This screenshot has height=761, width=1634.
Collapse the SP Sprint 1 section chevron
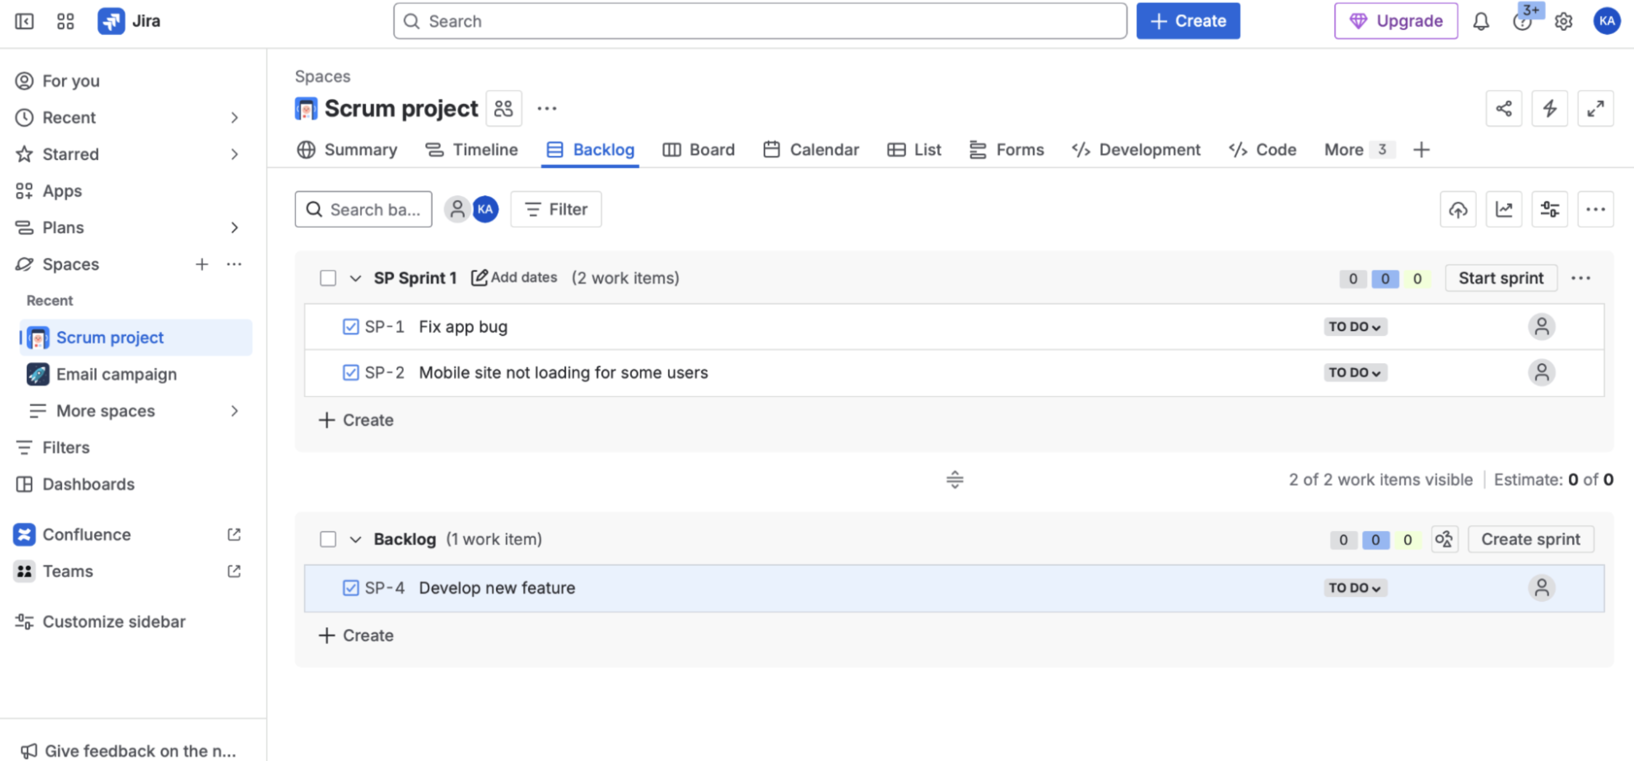(355, 278)
